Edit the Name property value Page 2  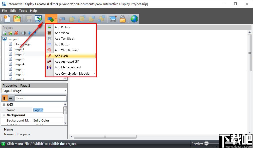48,110
